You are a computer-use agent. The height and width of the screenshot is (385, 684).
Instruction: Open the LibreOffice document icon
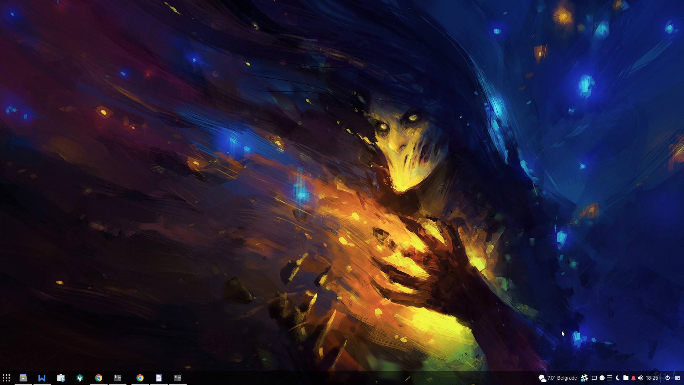click(159, 378)
